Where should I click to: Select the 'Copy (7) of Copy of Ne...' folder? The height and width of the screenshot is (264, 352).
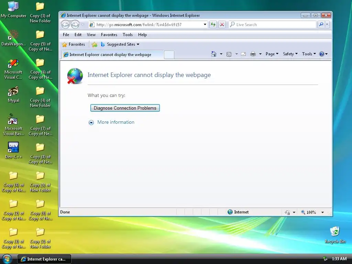pos(40,125)
